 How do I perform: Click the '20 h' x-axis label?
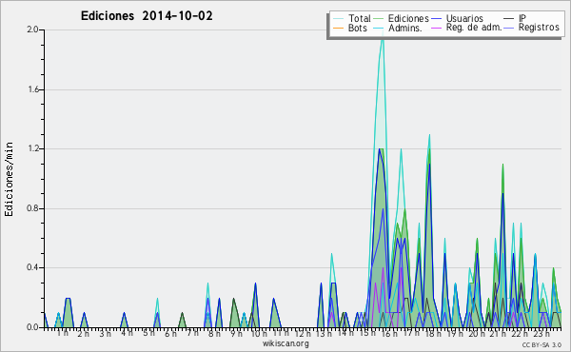point(477,333)
